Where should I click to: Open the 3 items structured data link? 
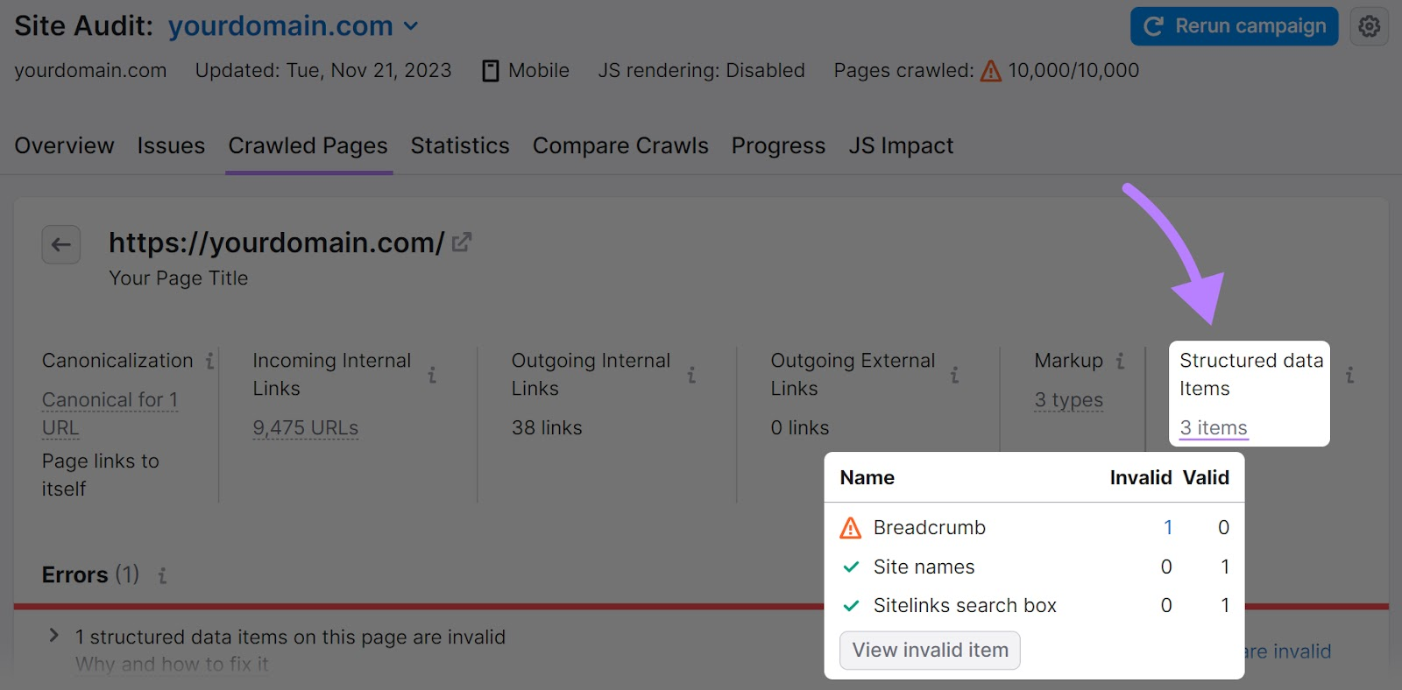[1212, 427]
